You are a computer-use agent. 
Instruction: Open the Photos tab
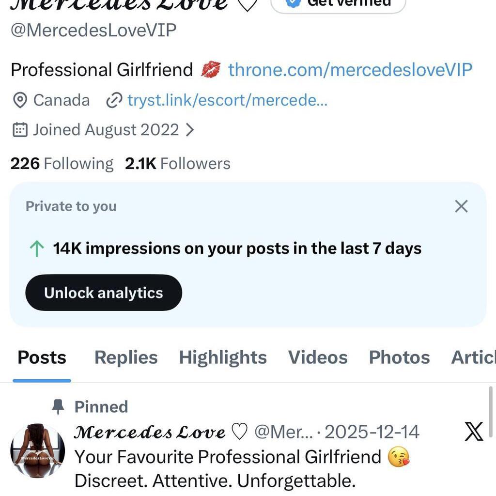point(399,357)
